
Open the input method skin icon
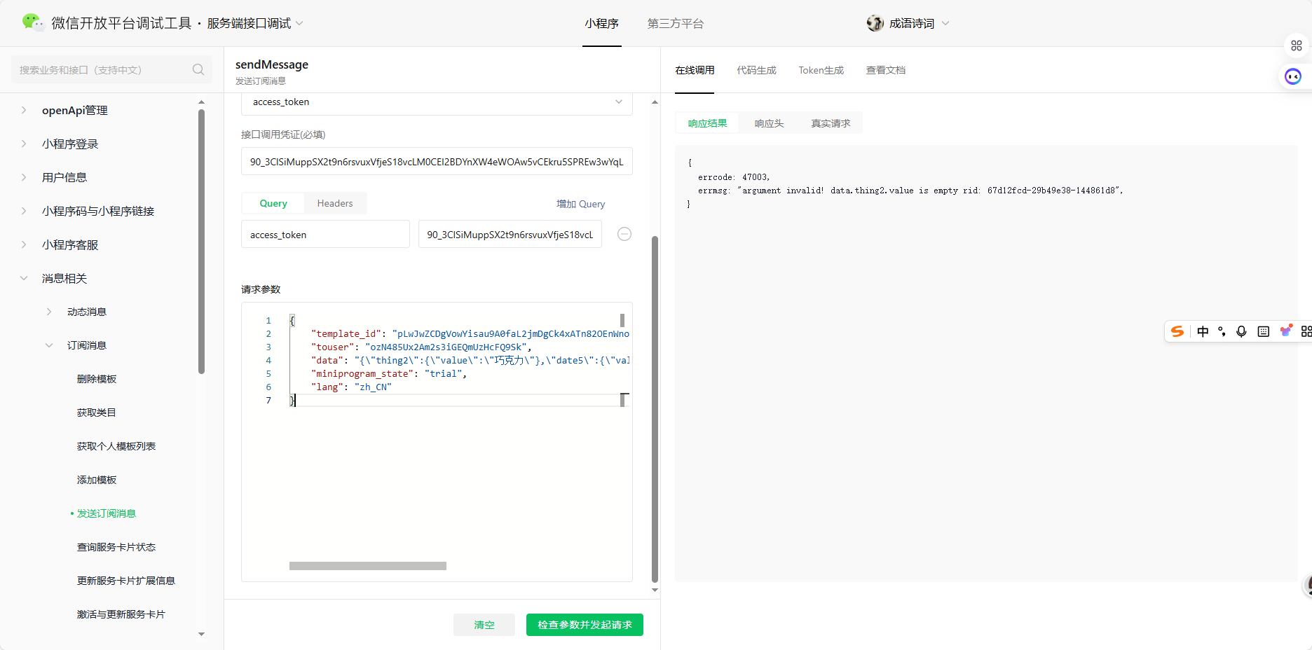1286,331
